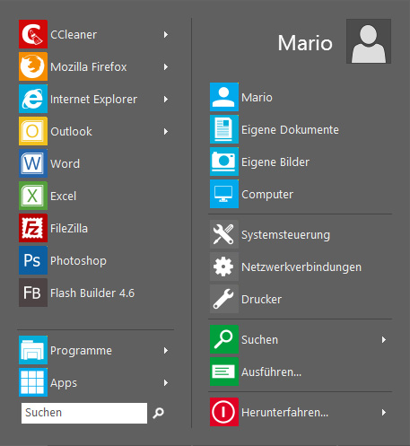This screenshot has width=410, height=446.
Task: Expand the Herunterfahren options arrow
Action: click(x=384, y=413)
